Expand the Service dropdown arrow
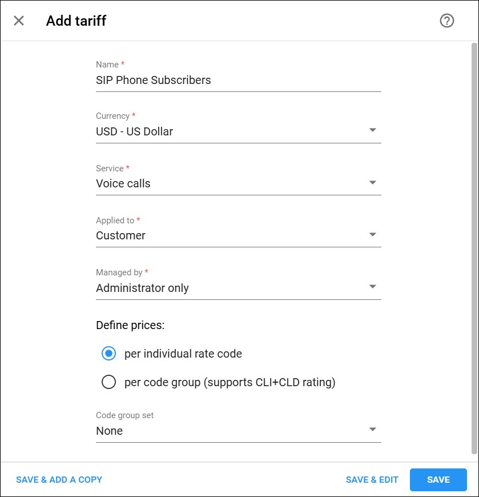Screen dimensions: 479x497 pos(373,182)
